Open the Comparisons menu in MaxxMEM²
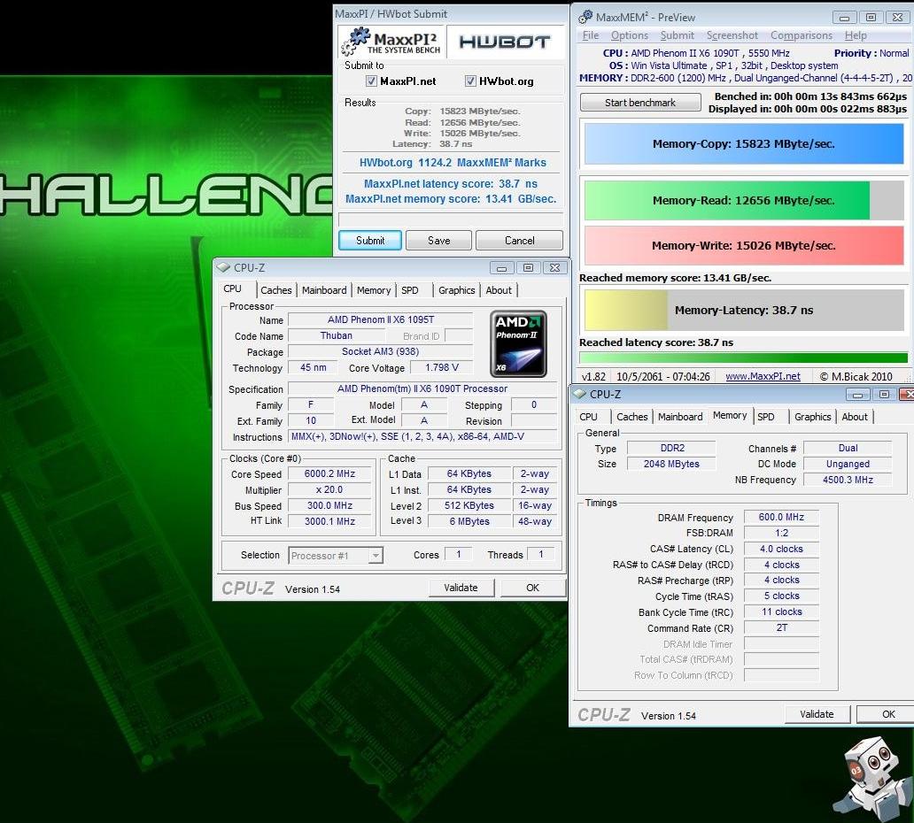 [802, 35]
